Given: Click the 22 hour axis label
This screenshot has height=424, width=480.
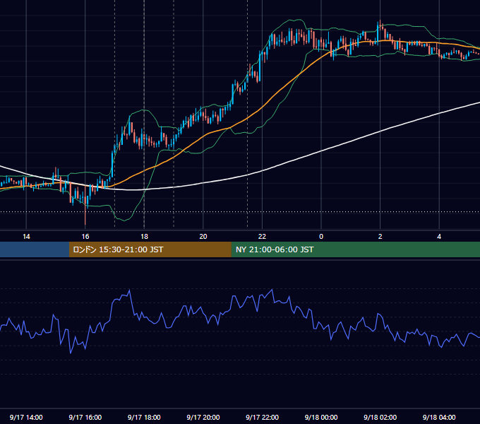Looking at the screenshot, I should 262,237.
